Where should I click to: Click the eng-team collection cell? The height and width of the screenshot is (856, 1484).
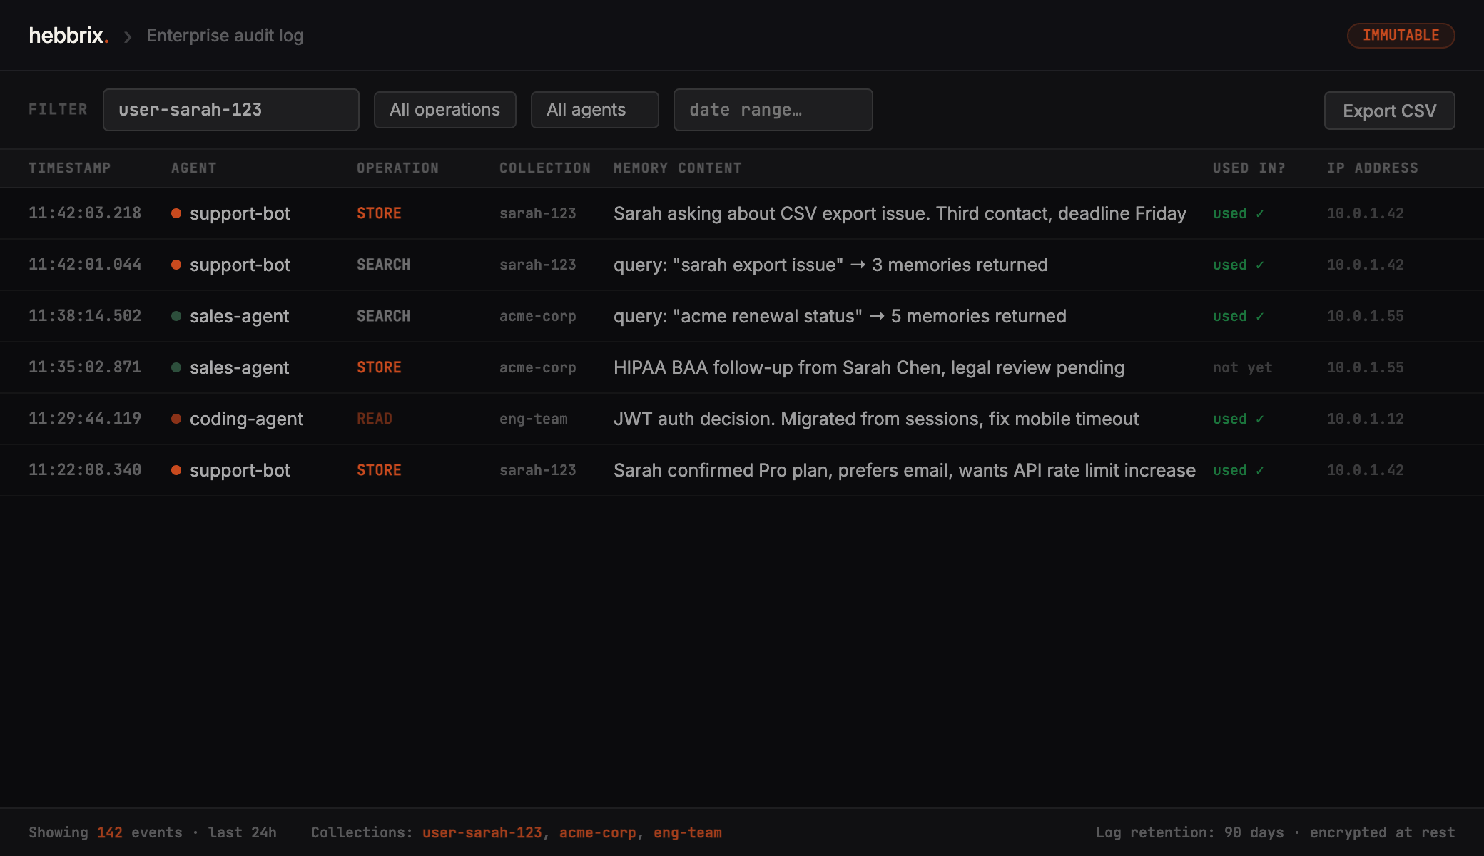click(x=534, y=419)
